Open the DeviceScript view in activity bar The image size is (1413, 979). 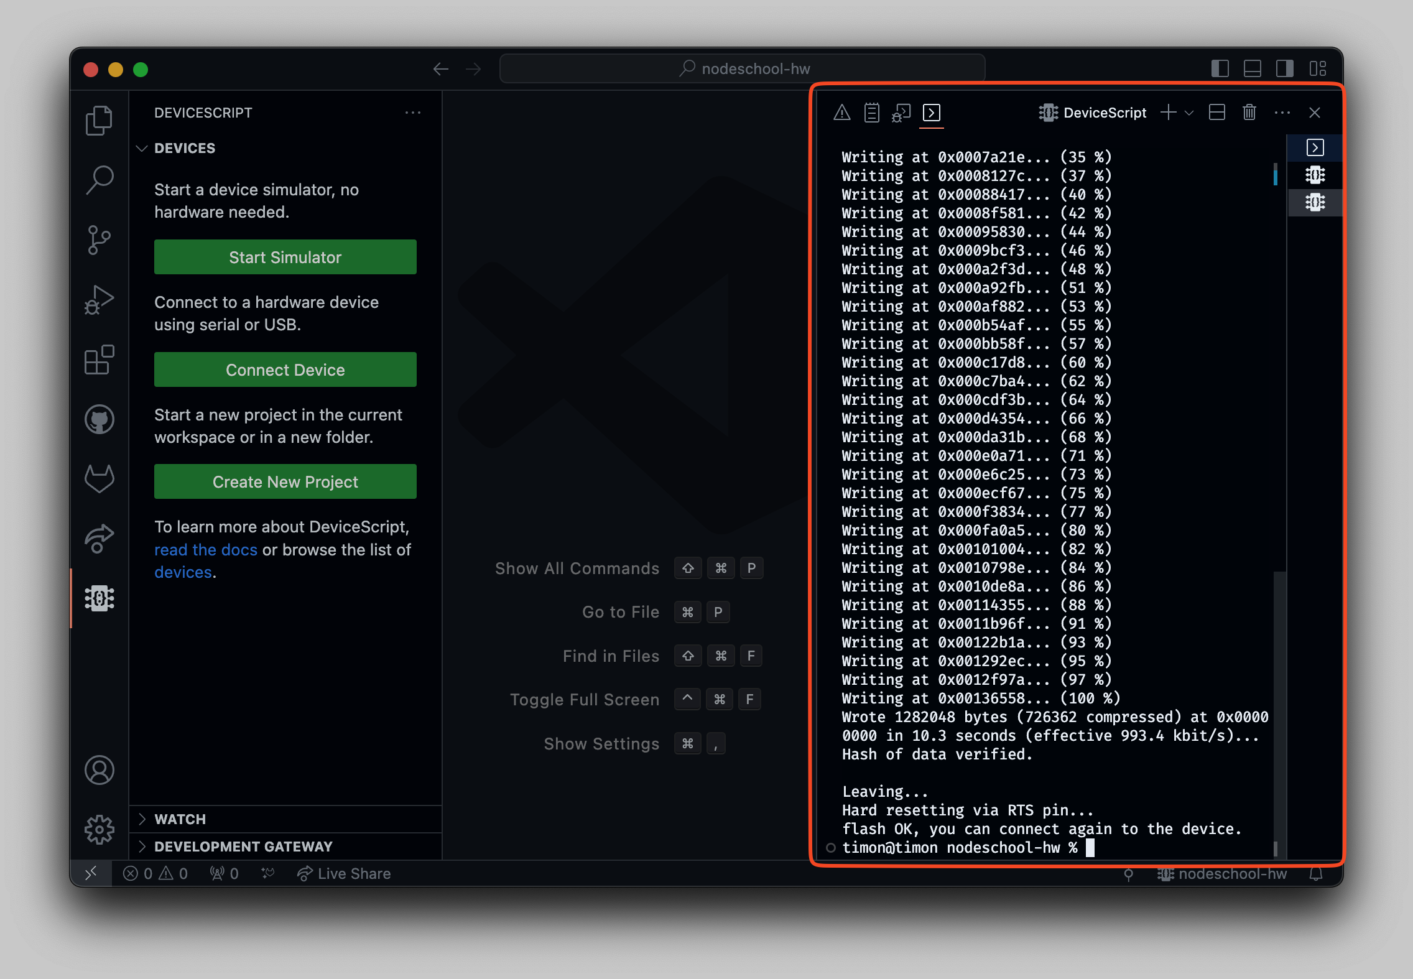coord(100,598)
